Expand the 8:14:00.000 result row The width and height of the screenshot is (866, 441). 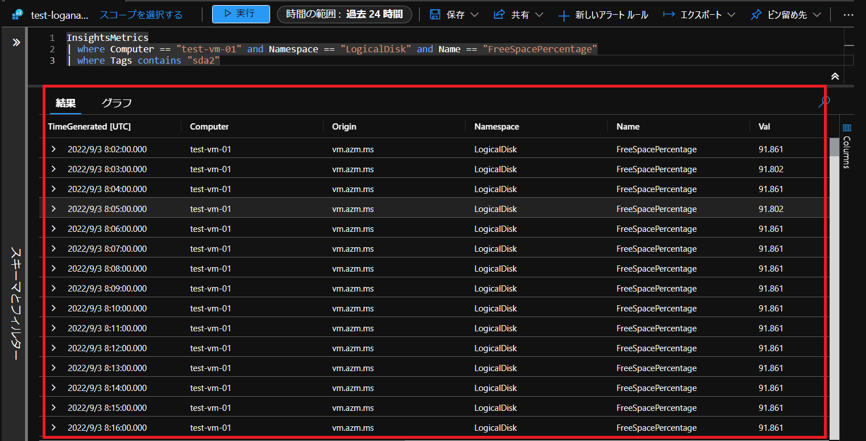(x=54, y=388)
